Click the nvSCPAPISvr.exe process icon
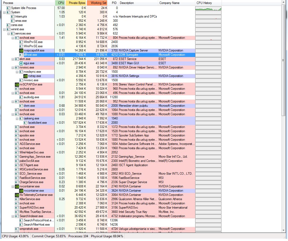Image resolution: width=288 pixels, height=241 pixels. coord(17,85)
